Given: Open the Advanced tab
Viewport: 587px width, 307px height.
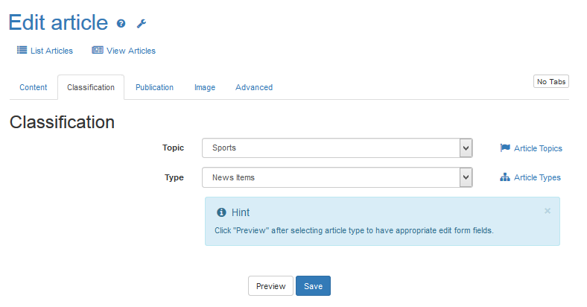Looking at the screenshot, I should (x=254, y=87).
